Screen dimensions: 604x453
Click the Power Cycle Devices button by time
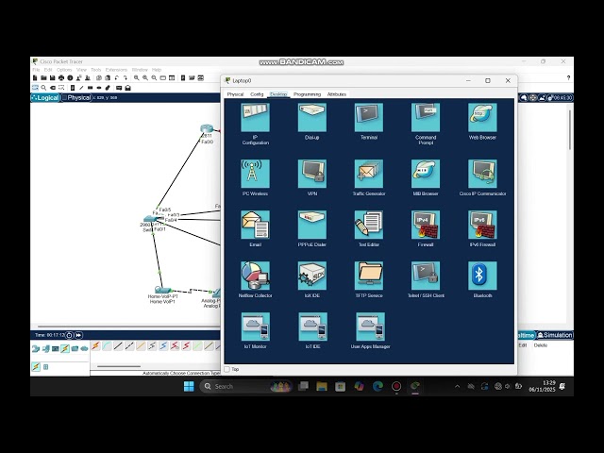69,335
